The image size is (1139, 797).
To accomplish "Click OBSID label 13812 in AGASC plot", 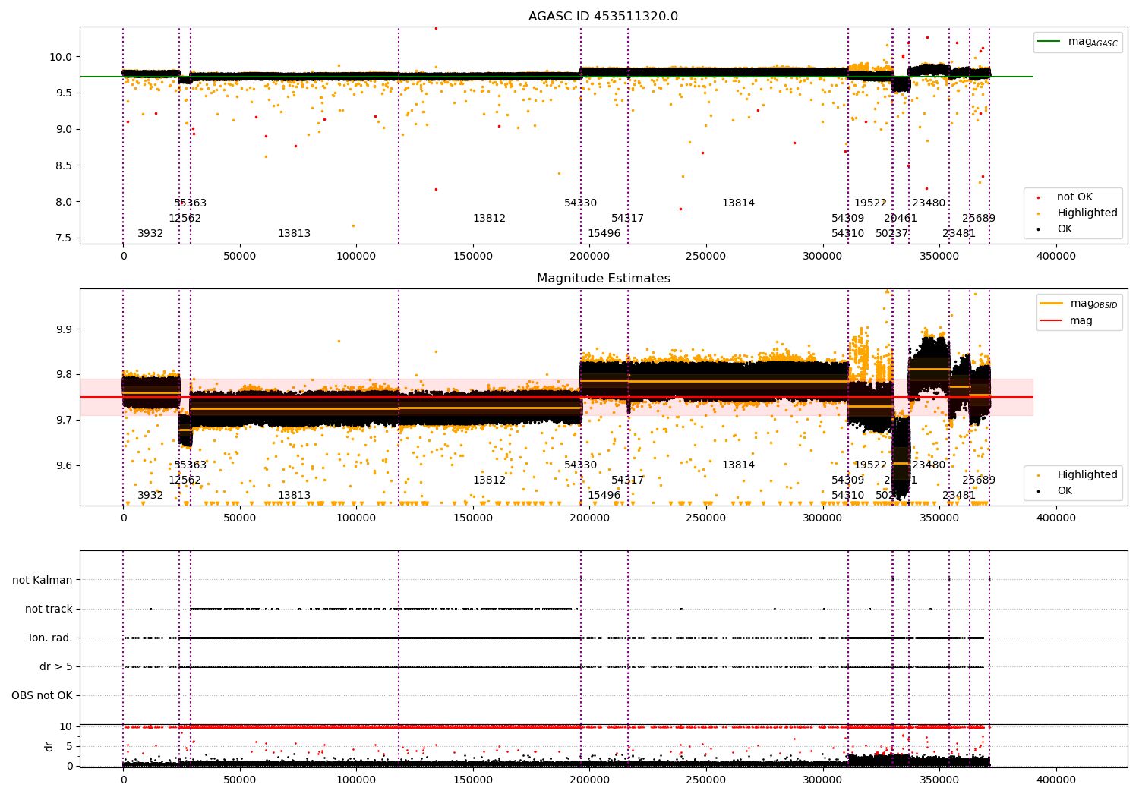I will point(490,219).
